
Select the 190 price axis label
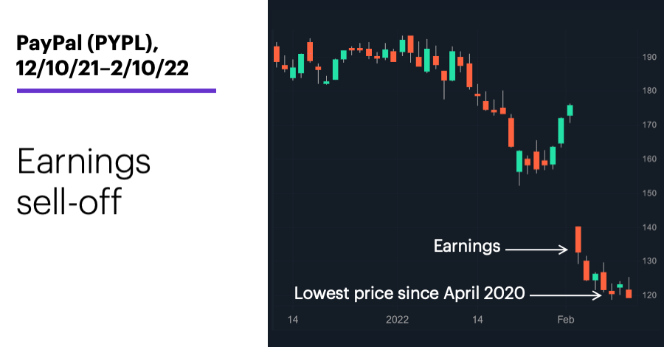pos(649,57)
